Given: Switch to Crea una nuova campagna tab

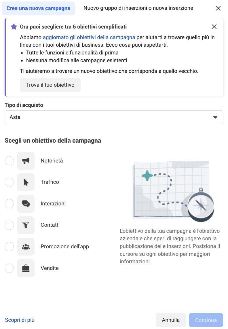Looking at the screenshot, I should (38, 8).
